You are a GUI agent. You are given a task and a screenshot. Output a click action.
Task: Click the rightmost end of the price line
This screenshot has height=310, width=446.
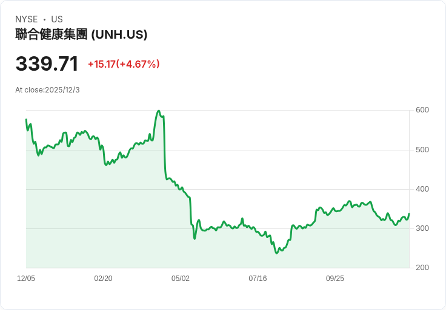[x=409, y=213]
